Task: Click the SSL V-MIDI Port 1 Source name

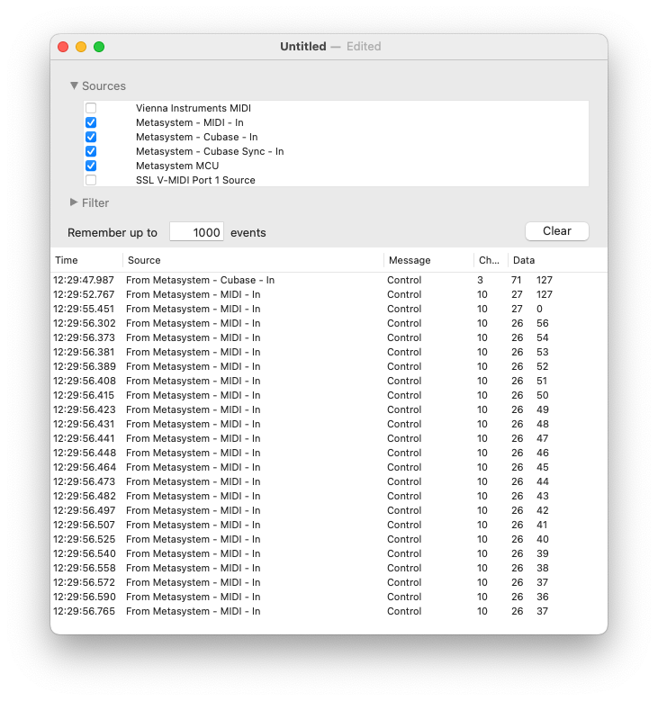Action: tap(195, 180)
